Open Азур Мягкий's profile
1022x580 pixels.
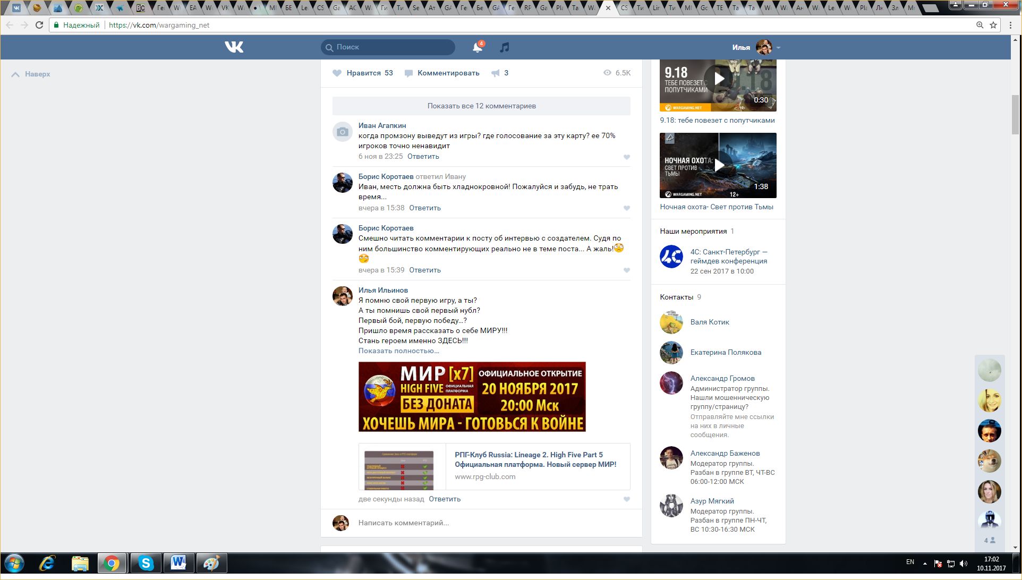712,501
